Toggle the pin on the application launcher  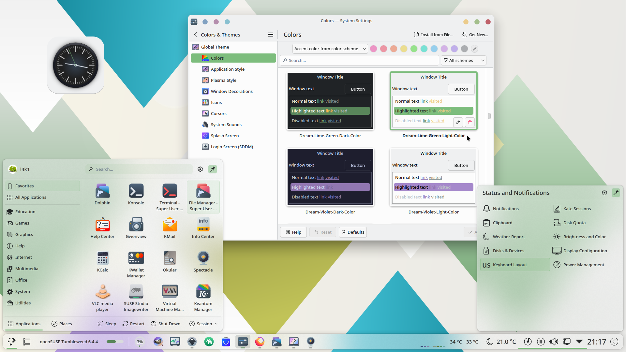(213, 169)
